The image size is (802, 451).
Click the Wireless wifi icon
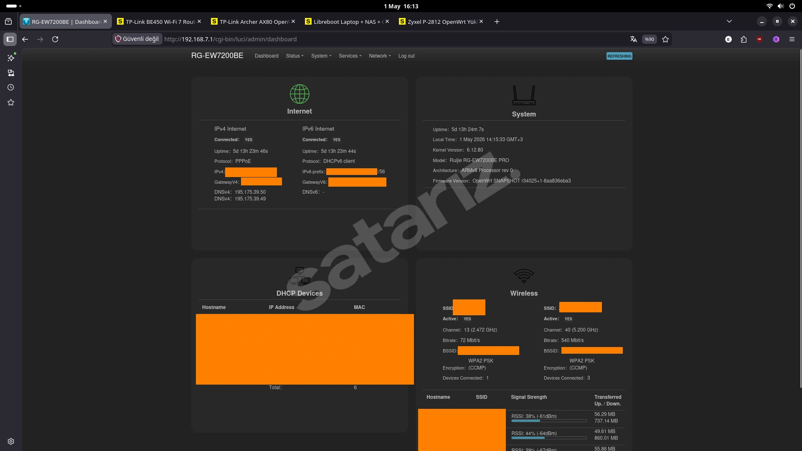click(524, 276)
